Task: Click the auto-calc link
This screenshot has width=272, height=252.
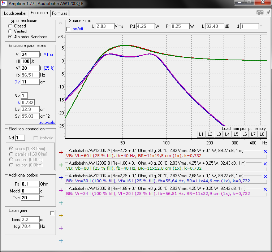Action: pyautogui.click(x=47, y=122)
